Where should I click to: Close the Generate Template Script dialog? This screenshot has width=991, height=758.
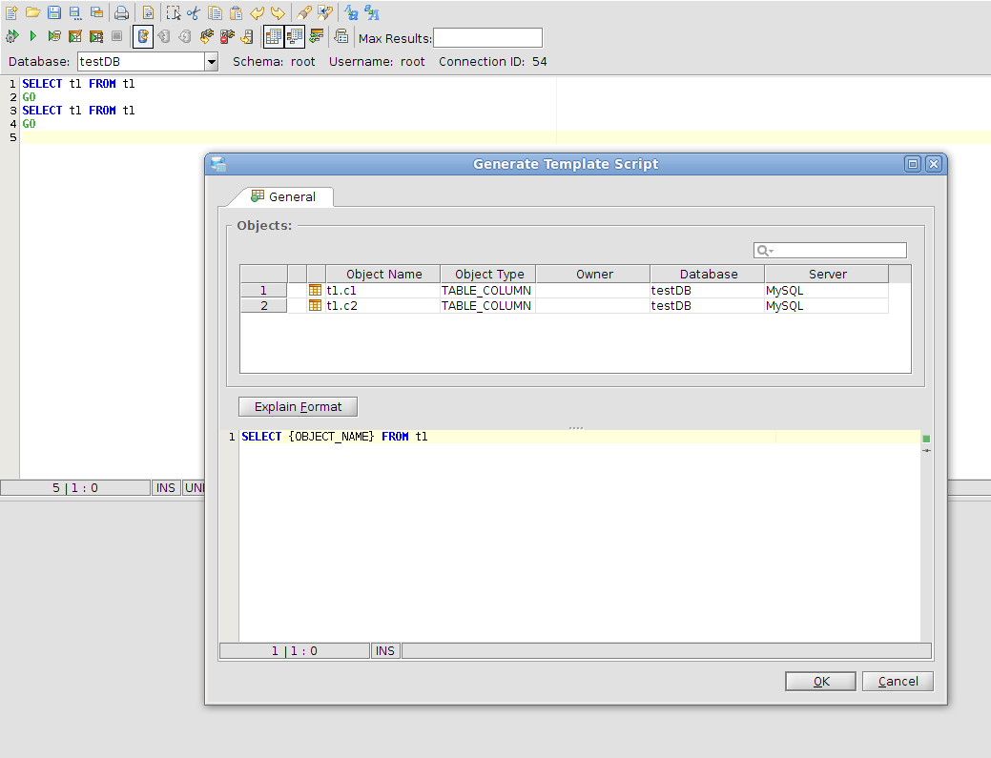(x=934, y=164)
